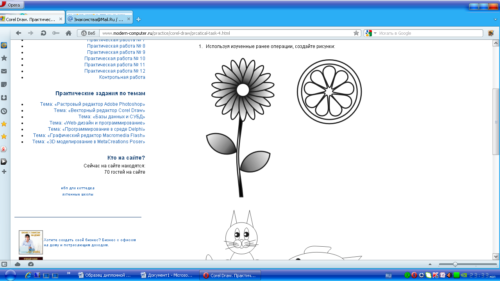
Task: Open the closed tabs dropdown arrow
Action: [x=495, y=19]
